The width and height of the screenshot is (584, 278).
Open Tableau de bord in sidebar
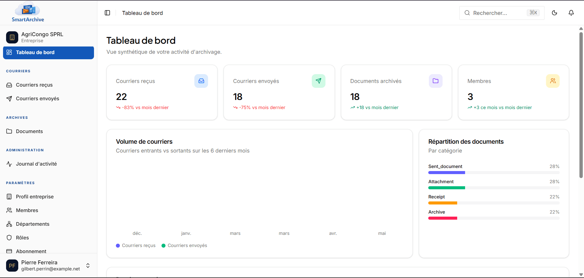pos(48,53)
